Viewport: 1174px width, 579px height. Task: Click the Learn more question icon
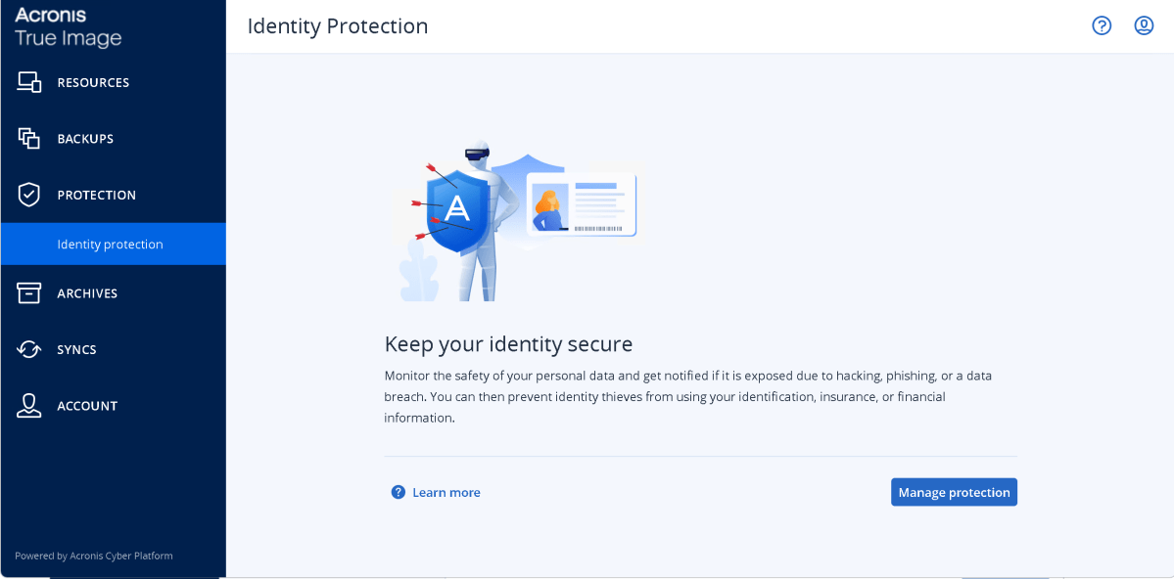point(399,492)
